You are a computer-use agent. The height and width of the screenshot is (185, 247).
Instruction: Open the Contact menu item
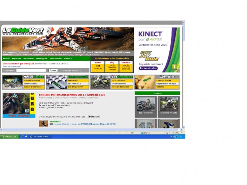(x=68, y=58)
